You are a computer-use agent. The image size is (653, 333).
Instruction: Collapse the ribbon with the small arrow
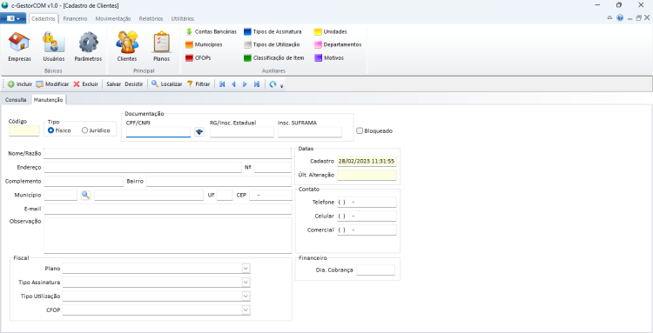tap(609, 18)
